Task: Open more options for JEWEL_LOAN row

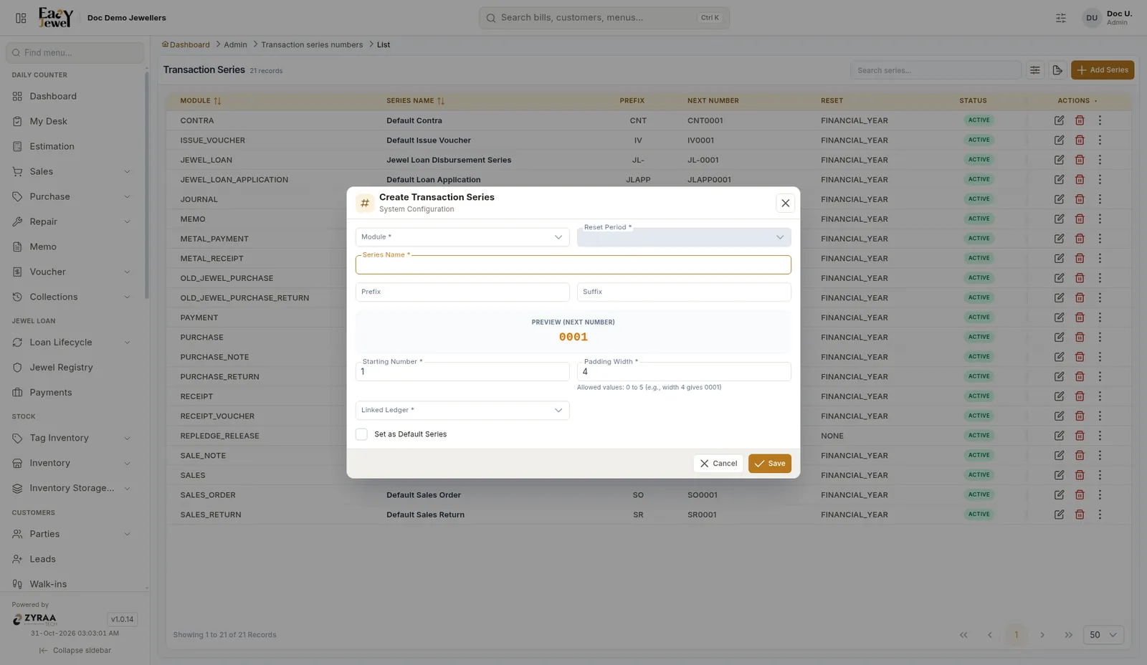Action: (1100, 160)
